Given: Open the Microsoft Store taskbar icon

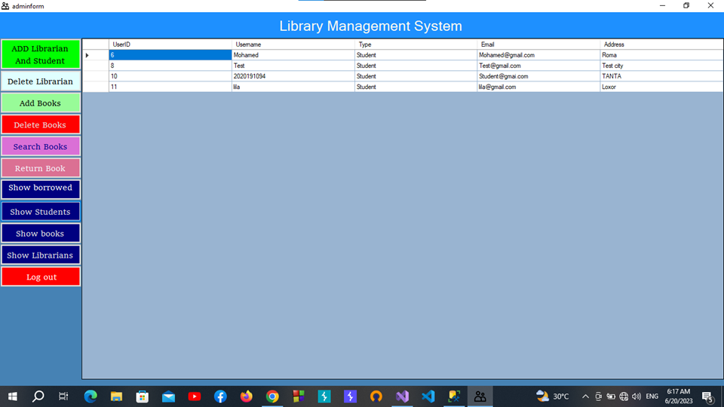Looking at the screenshot, I should tap(143, 396).
